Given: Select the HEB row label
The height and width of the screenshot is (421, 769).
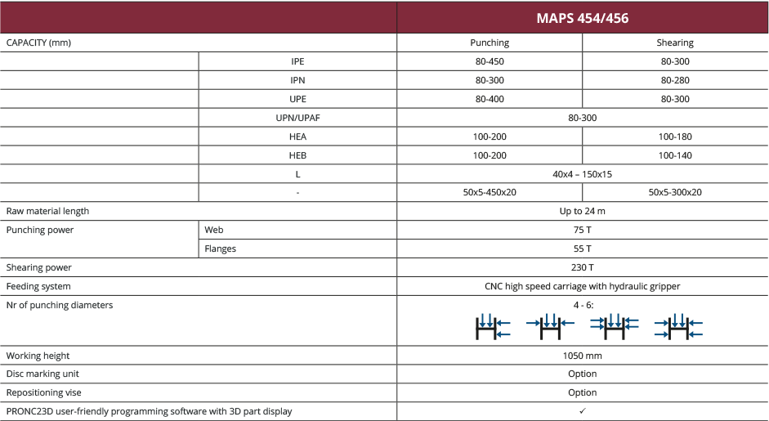Looking at the screenshot, I should pos(297,155).
